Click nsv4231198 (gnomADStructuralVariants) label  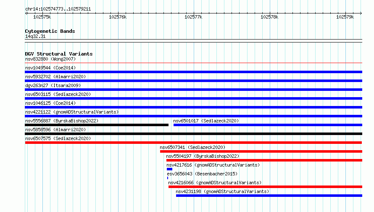coord(223,191)
